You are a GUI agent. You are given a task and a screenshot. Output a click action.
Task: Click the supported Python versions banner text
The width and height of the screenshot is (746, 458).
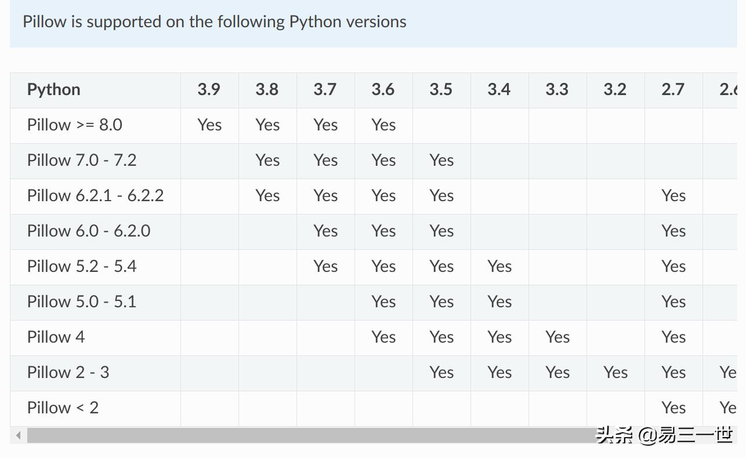214,21
